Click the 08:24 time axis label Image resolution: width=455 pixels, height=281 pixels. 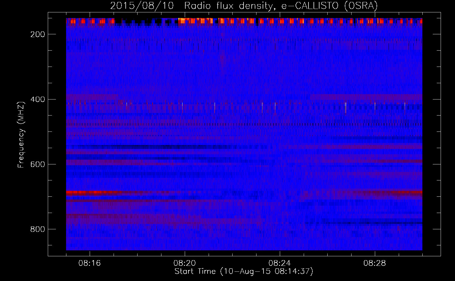tap(280, 263)
